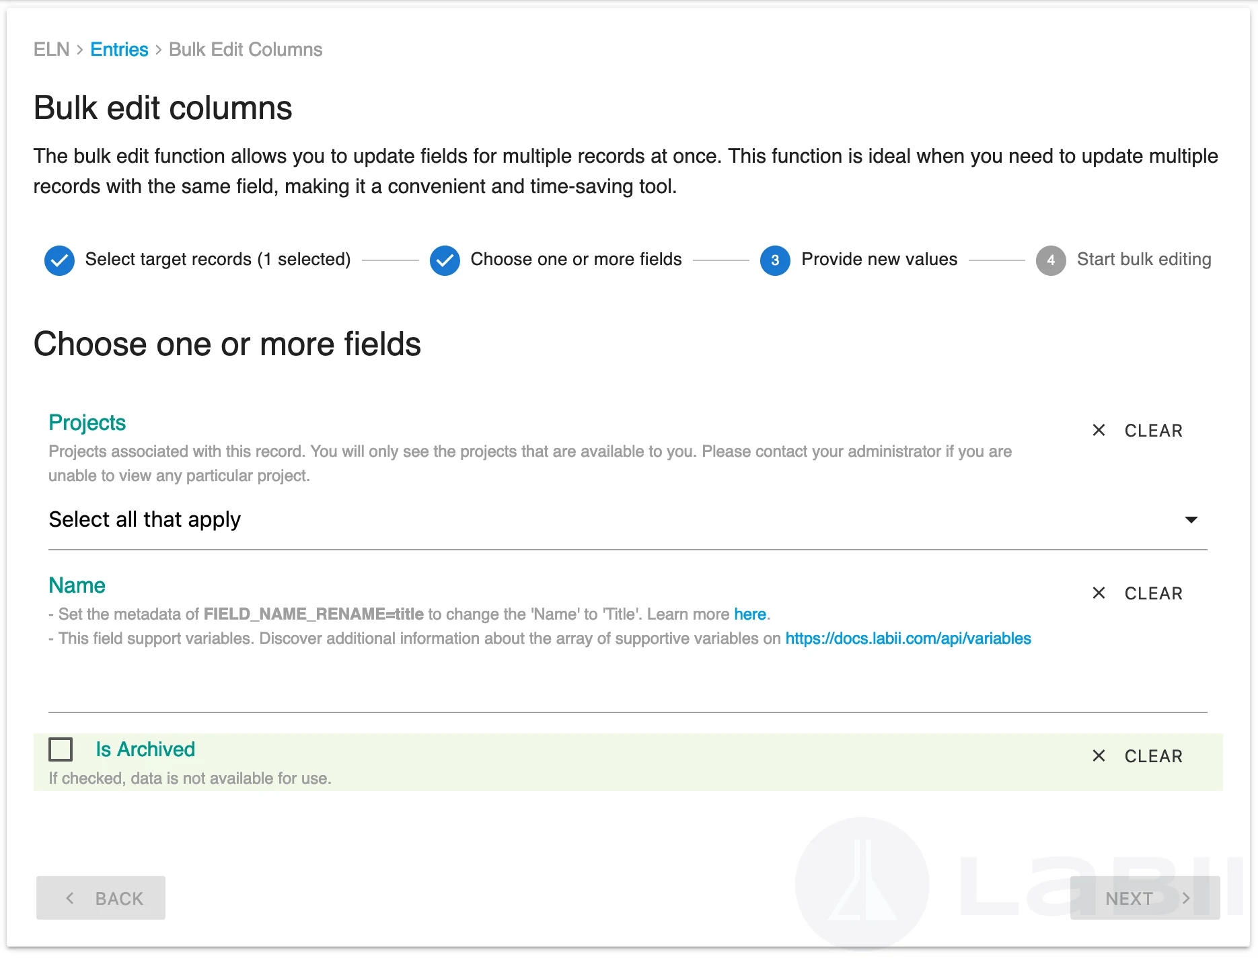Open the docs.labii.com variables link
The height and width of the screenshot is (958, 1258).
[x=908, y=638]
